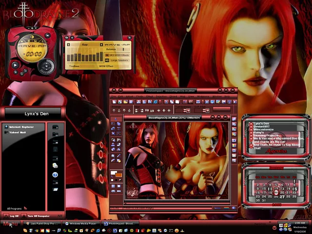Image resolution: width=312 pixels, height=234 pixels.
Task: Close the equalizer panel with the X button
Action: click(x=130, y=38)
